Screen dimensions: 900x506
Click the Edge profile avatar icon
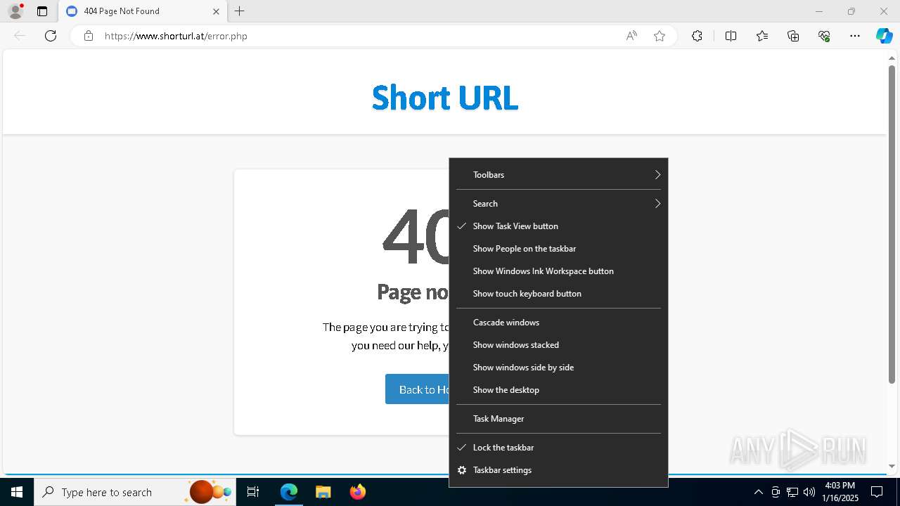[x=15, y=11]
